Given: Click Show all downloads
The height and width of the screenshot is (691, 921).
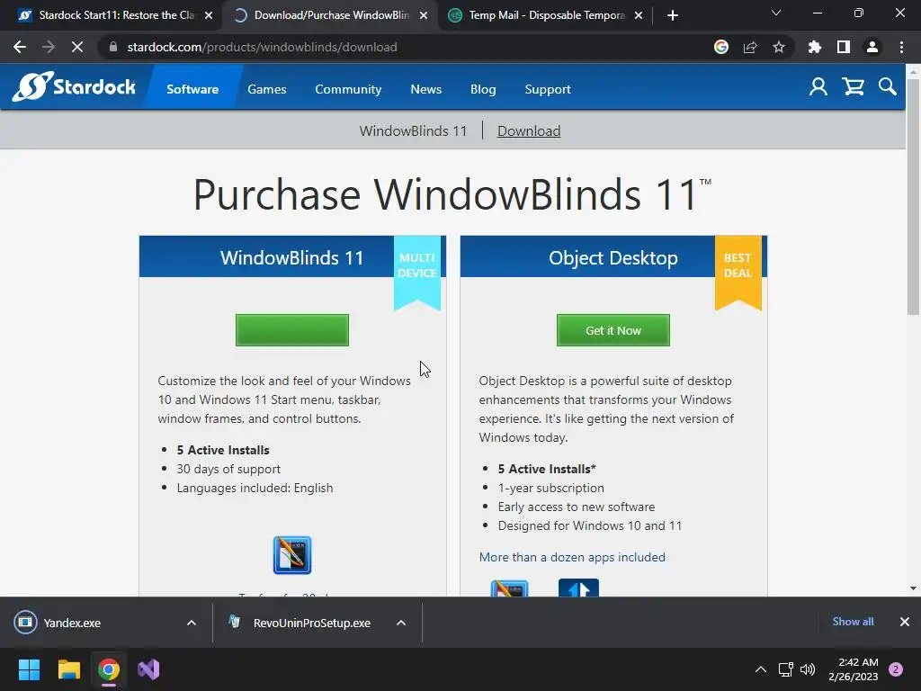Looking at the screenshot, I should coord(853,622).
